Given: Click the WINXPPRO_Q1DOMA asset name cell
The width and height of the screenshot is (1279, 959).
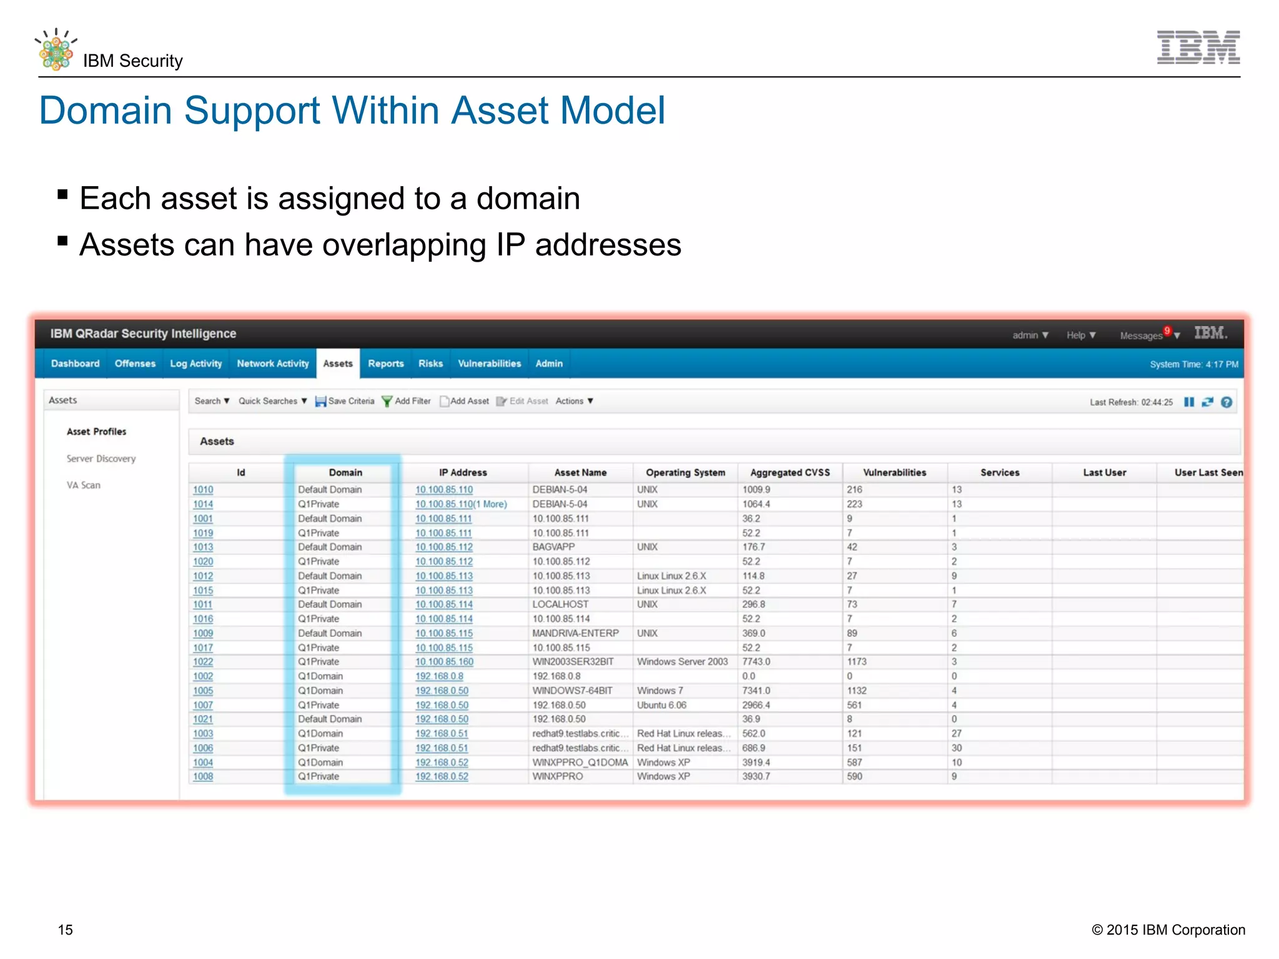Looking at the screenshot, I should tap(580, 762).
